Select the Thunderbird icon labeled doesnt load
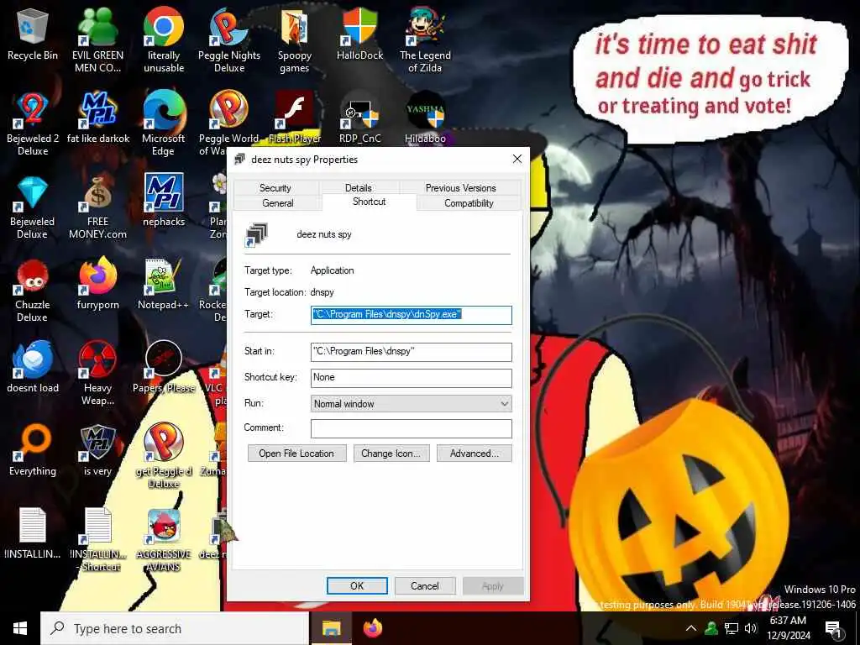 [x=33, y=368]
